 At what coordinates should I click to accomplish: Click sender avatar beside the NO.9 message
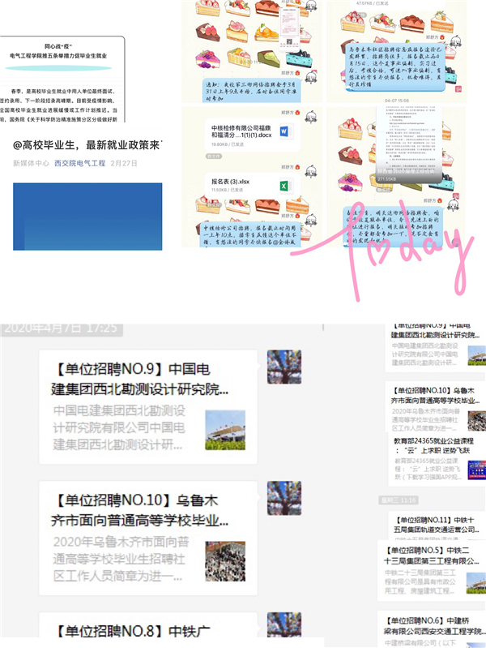284,367
